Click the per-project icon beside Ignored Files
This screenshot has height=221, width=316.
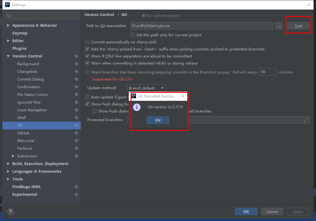[76, 102]
